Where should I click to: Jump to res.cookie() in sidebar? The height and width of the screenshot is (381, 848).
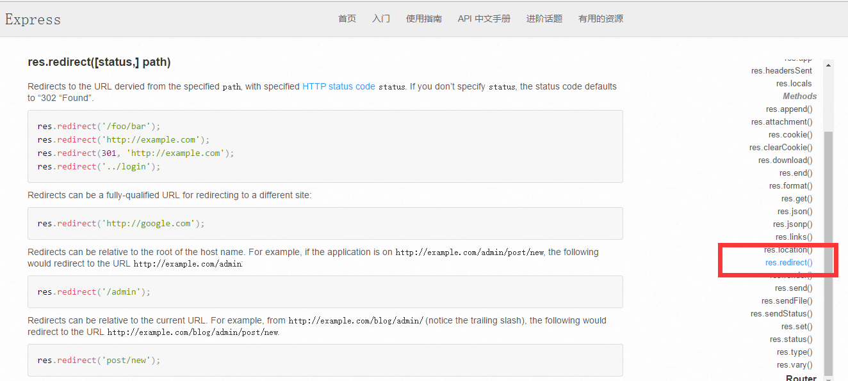[790, 135]
